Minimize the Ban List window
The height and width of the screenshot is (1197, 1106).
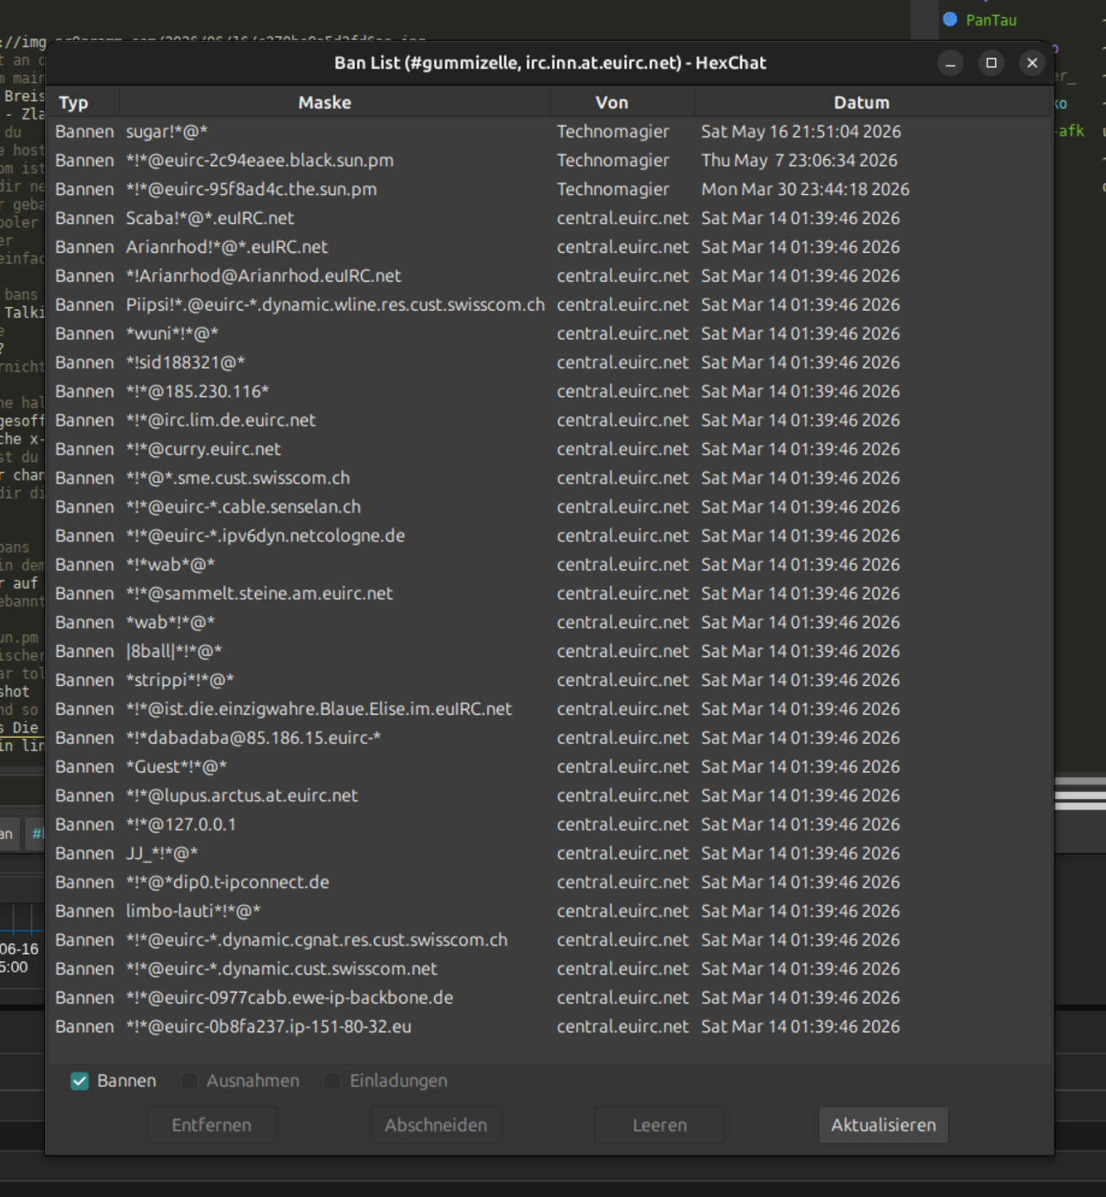(951, 63)
